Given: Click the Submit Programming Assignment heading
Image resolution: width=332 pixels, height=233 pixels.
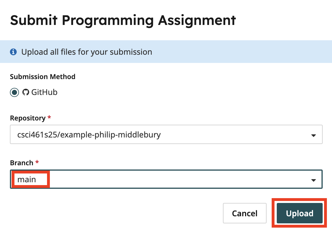Looking at the screenshot, I should 123,20.
